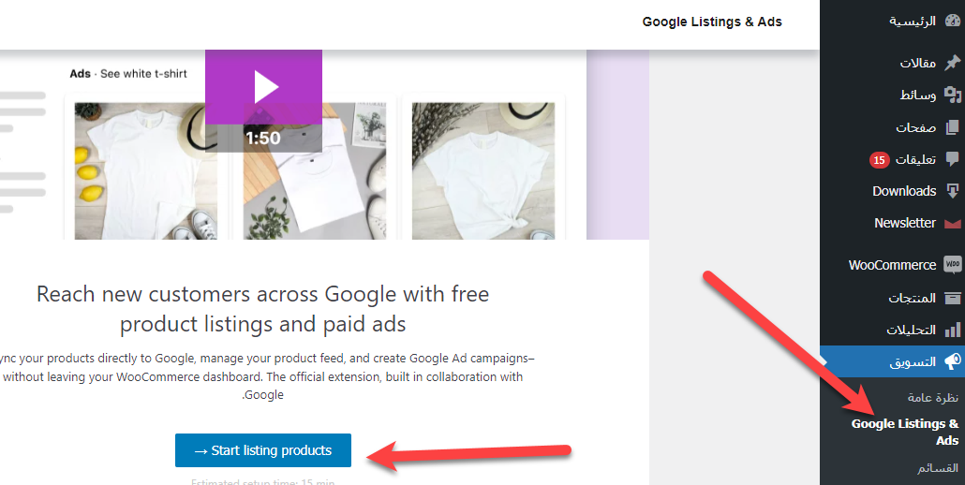
Task: Open the WooCommerce menu item
Action: click(892, 265)
